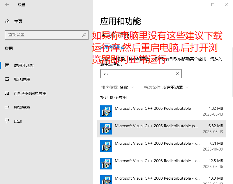Click the 应用 section header in sidebar

pos(9,48)
